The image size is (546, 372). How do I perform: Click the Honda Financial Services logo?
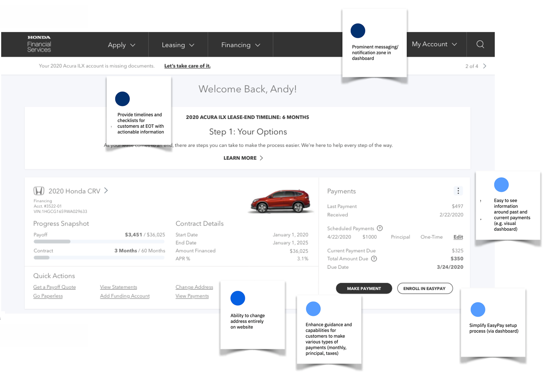[39, 44]
